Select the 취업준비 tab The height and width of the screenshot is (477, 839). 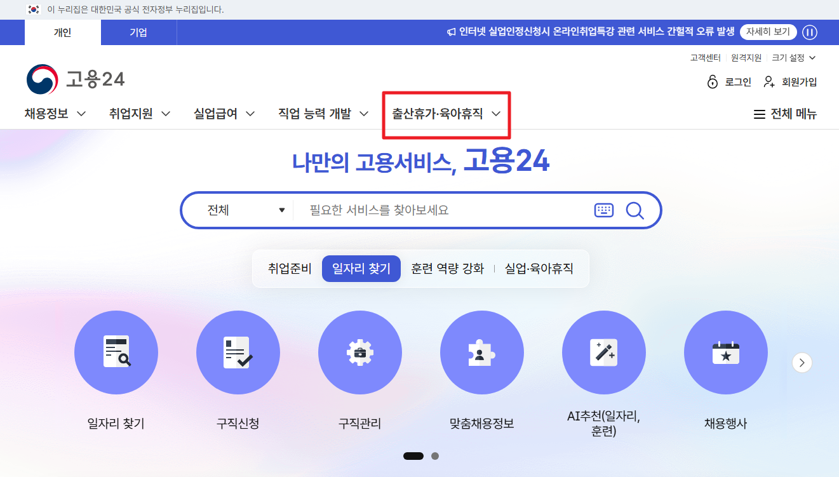(x=290, y=269)
